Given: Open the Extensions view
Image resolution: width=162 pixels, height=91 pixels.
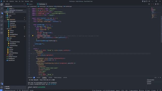Looking at the screenshot, I should (x=2, y=25).
